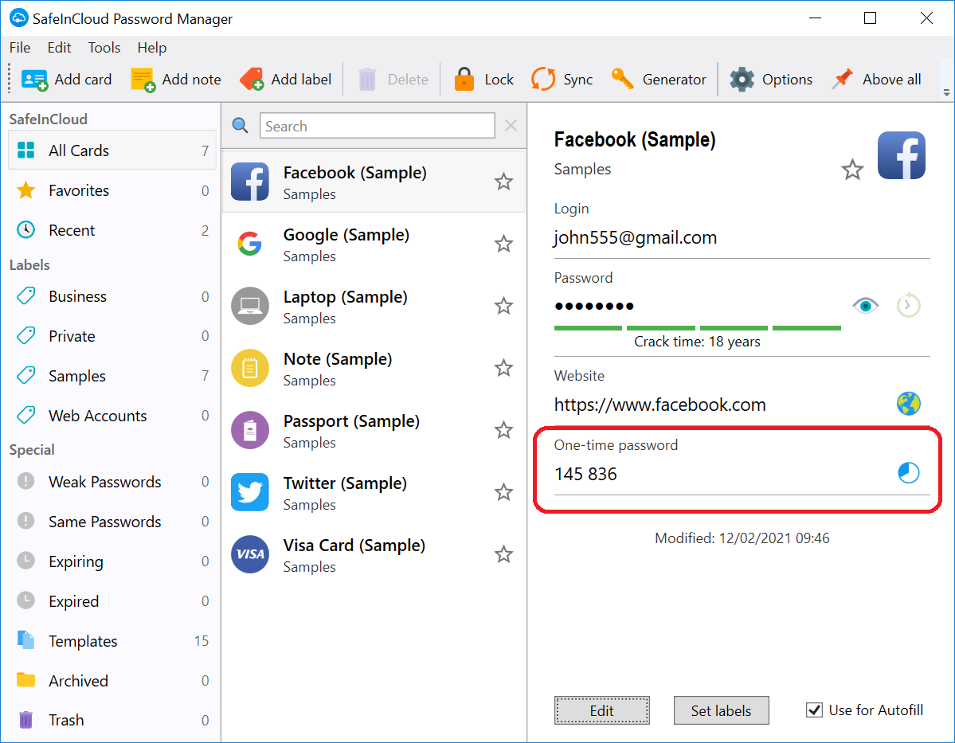Open Expired cards list

click(x=112, y=601)
